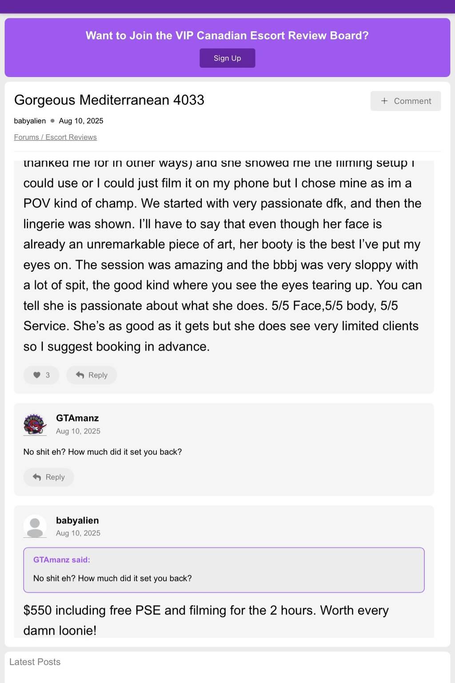Open the GTAmanz username profile

pyautogui.click(x=77, y=418)
